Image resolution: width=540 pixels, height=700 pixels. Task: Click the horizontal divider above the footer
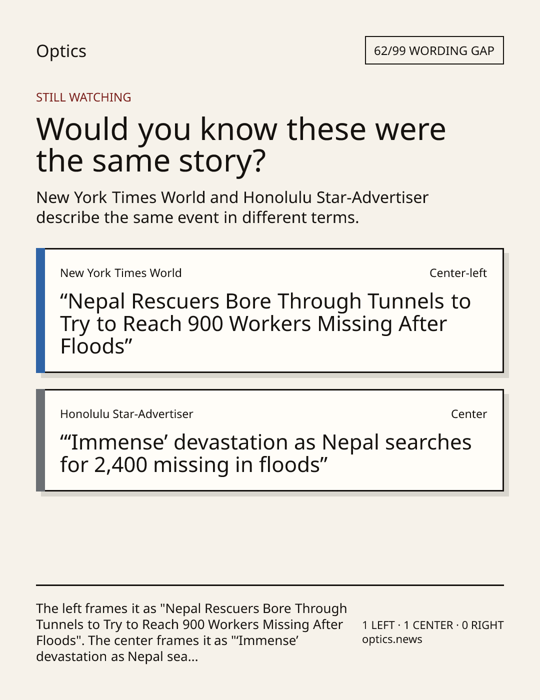click(270, 585)
